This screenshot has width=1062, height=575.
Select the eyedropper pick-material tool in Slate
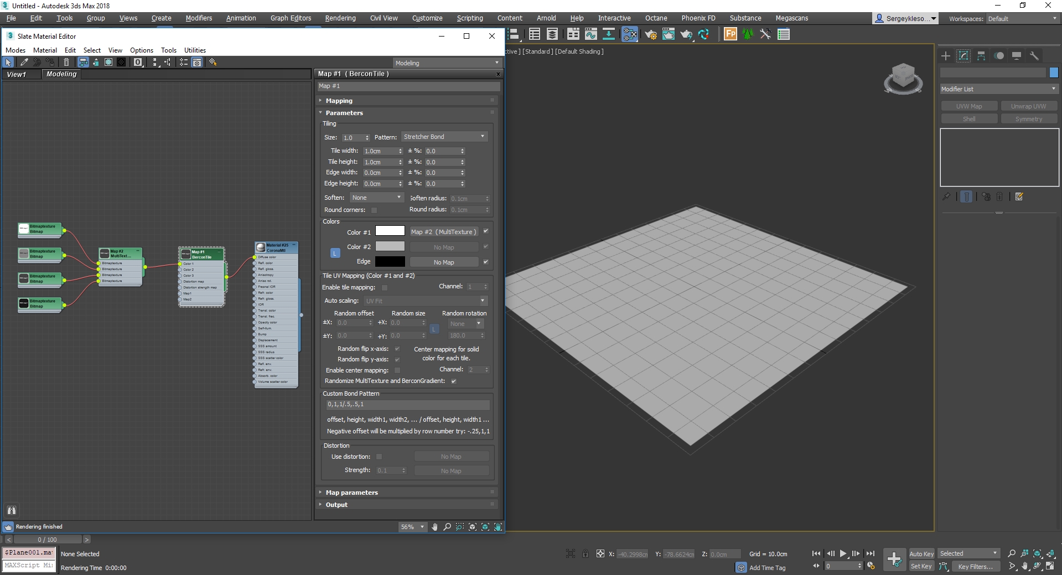24,63
